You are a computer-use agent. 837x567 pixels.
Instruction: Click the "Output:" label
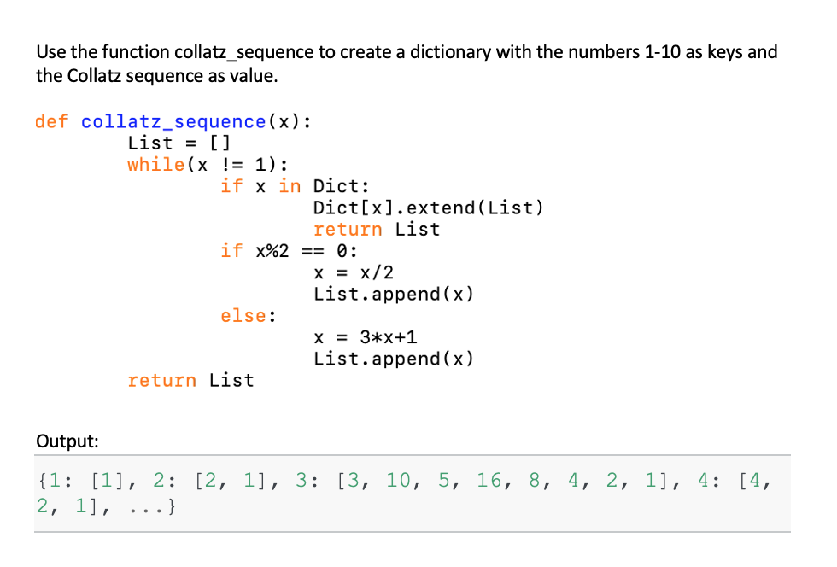(67, 441)
